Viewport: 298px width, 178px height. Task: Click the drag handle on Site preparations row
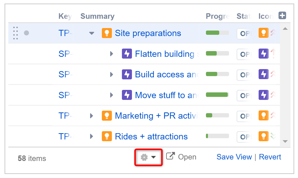(16, 33)
